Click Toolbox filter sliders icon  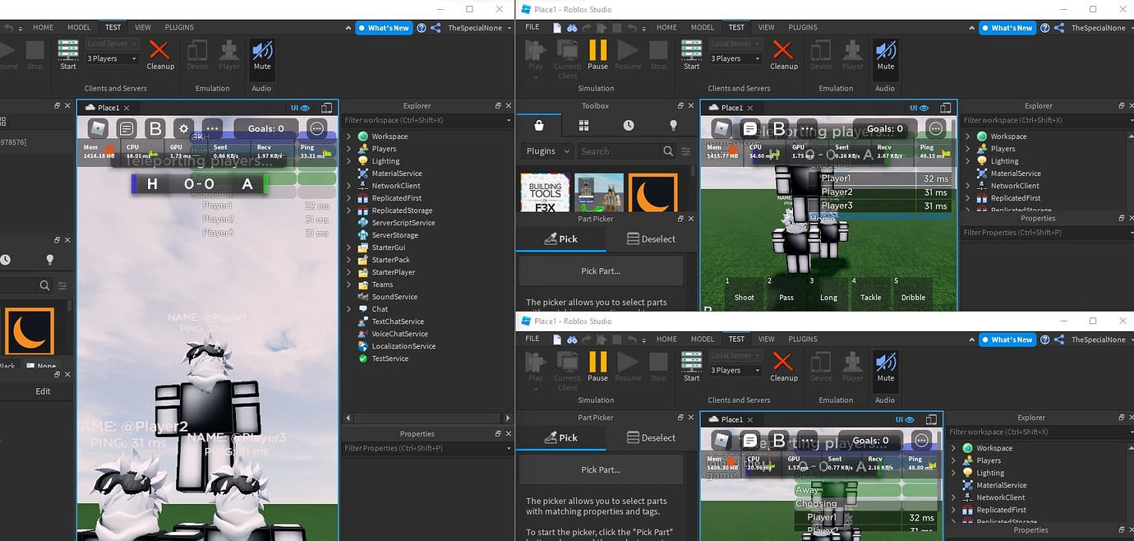(x=686, y=151)
